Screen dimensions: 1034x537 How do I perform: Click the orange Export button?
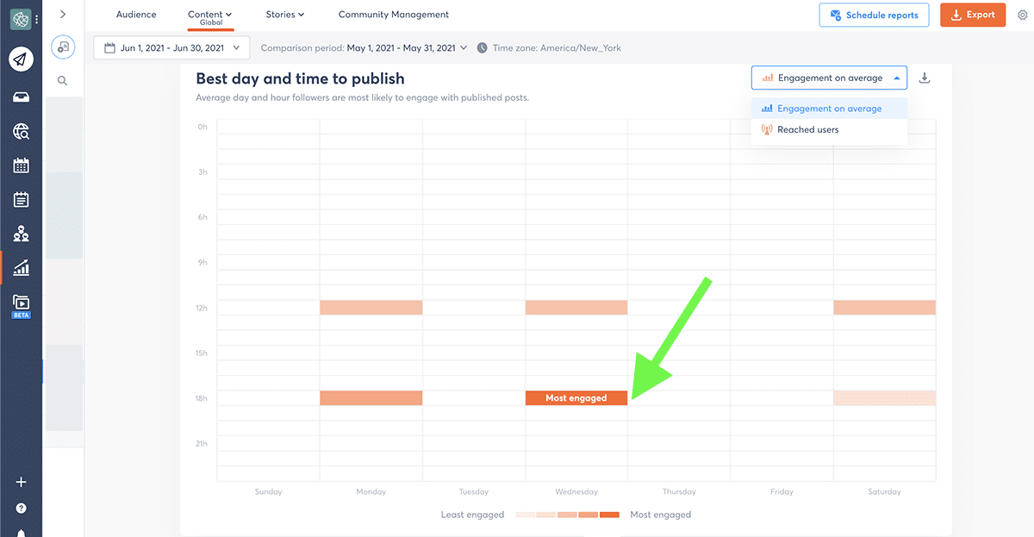coord(972,15)
